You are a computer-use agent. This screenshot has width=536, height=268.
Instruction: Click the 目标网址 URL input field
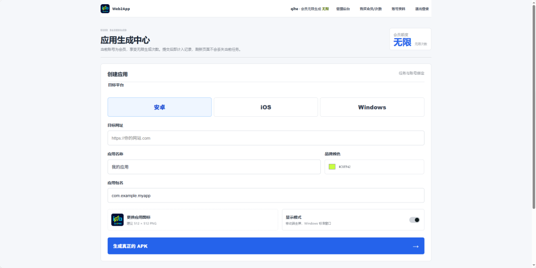point(266,138)
